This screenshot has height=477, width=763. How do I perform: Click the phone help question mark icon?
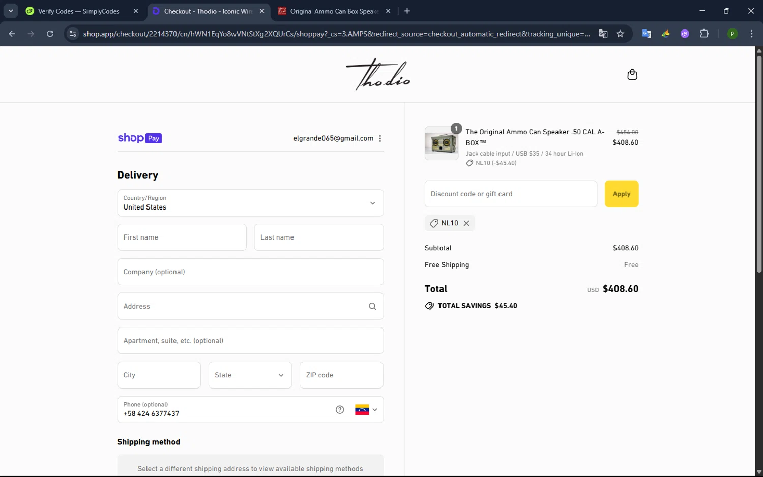[x=340, y=410]
